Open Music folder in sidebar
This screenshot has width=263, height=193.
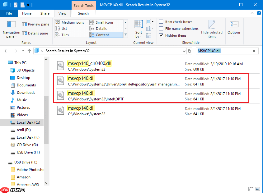[x=18, y=100]
